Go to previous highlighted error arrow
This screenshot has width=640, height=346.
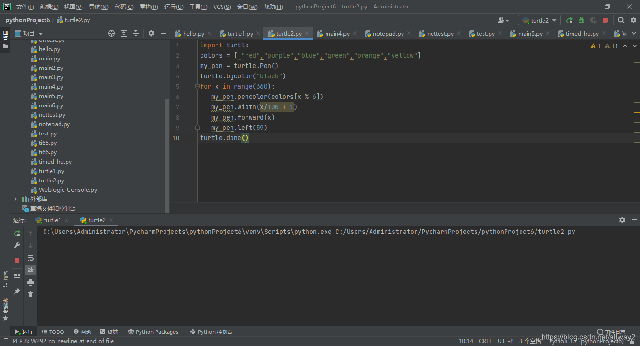click(x=625, y=46)
